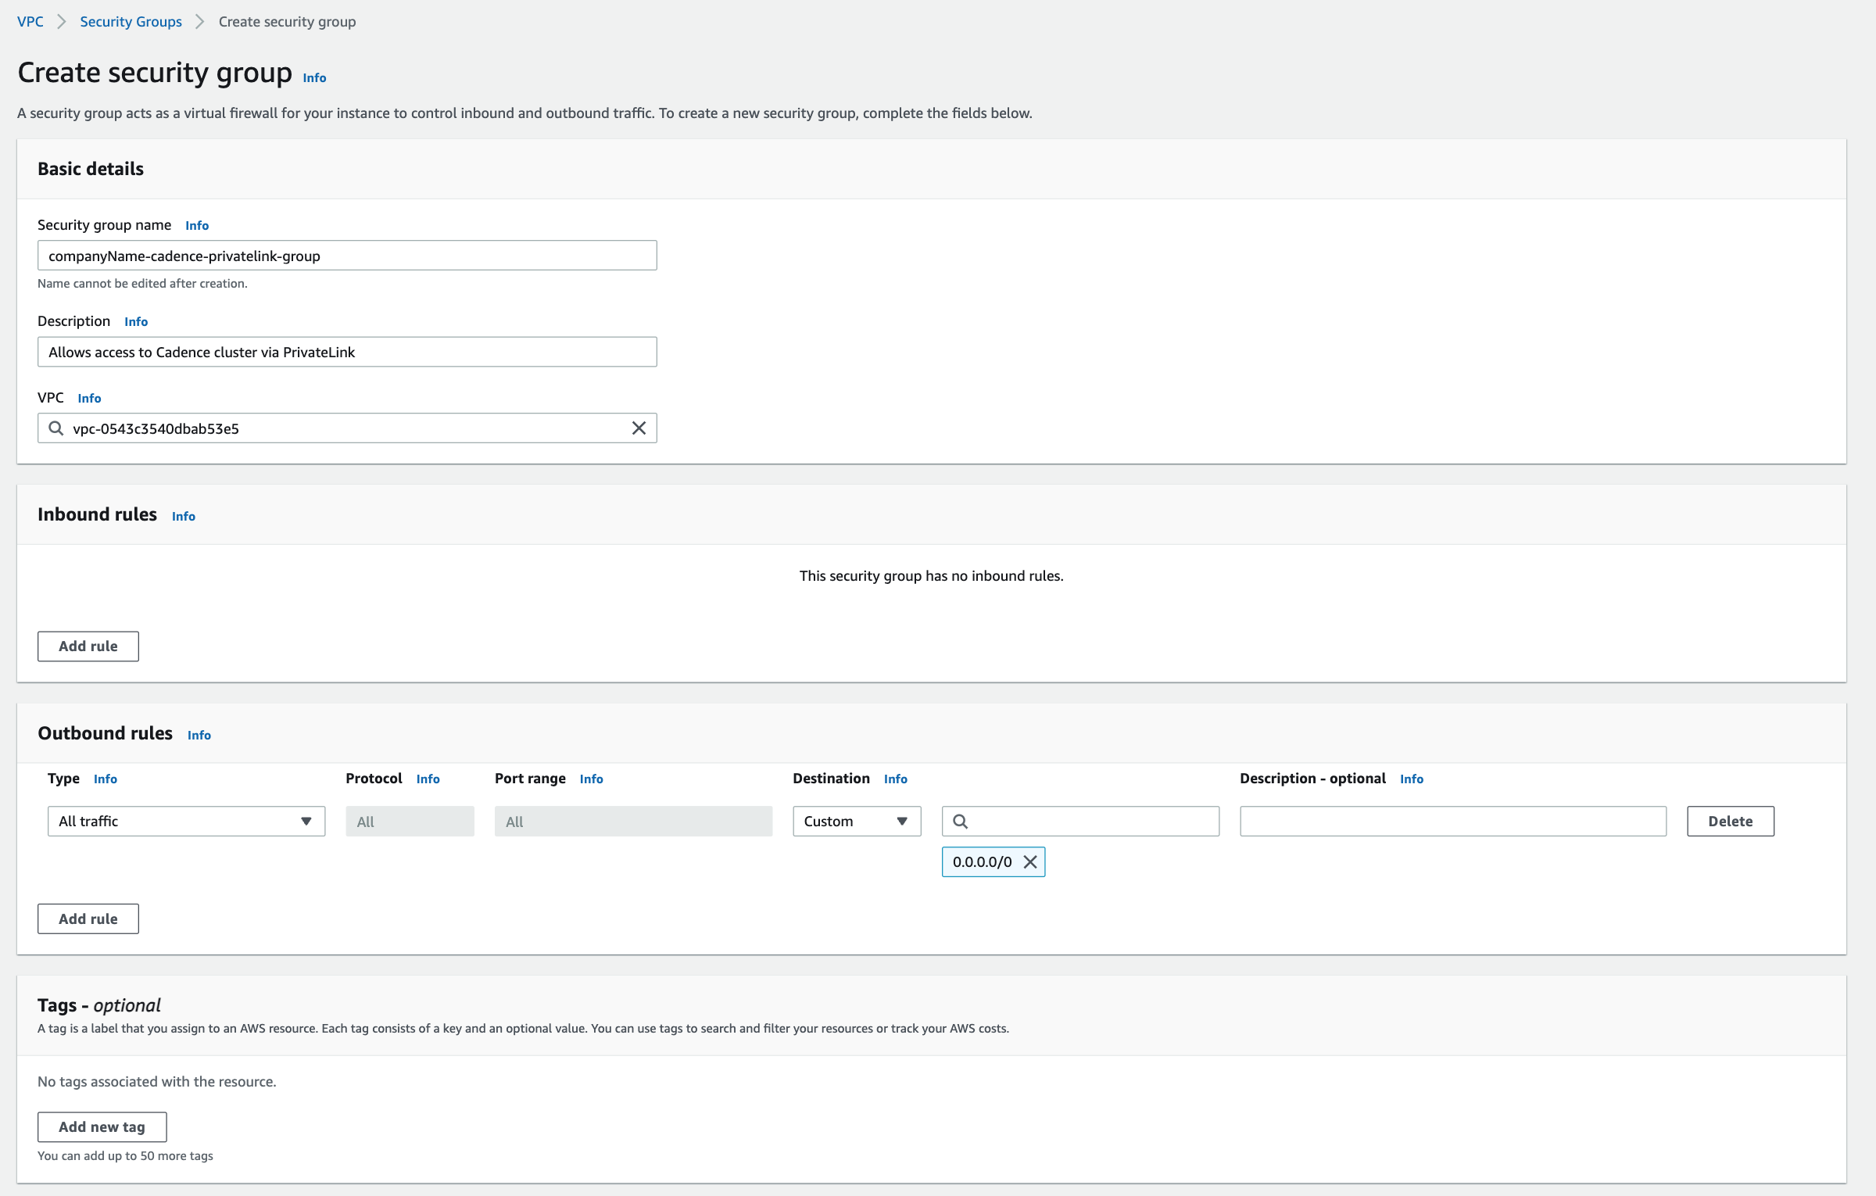Click the search icon in VPC field
Image resolution: width=1876 pixels, height=1196 pixels.
point(56,428)
